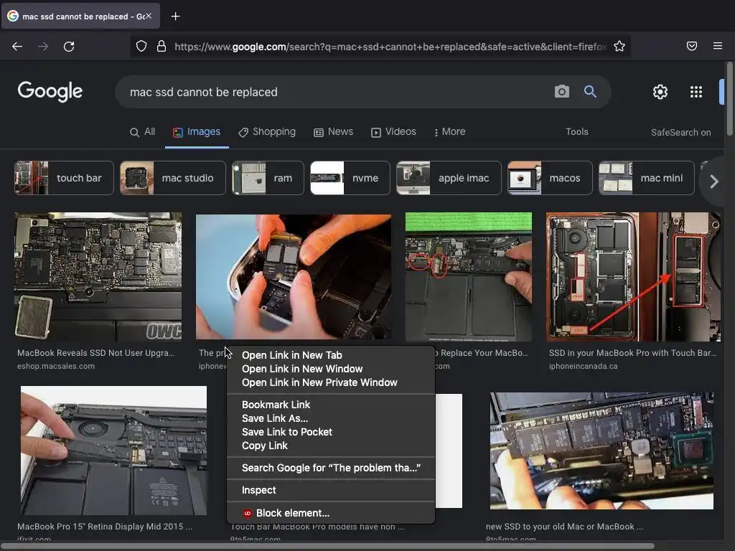Filter images by 'mac mini' chip
The width and height of the screenshot is (735, 551).
coord(647,178)
